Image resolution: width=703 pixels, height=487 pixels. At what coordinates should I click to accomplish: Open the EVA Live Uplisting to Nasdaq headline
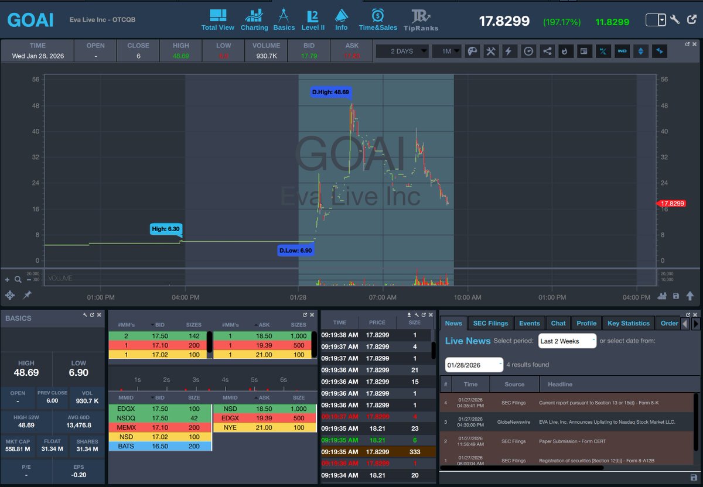[607, 421]
